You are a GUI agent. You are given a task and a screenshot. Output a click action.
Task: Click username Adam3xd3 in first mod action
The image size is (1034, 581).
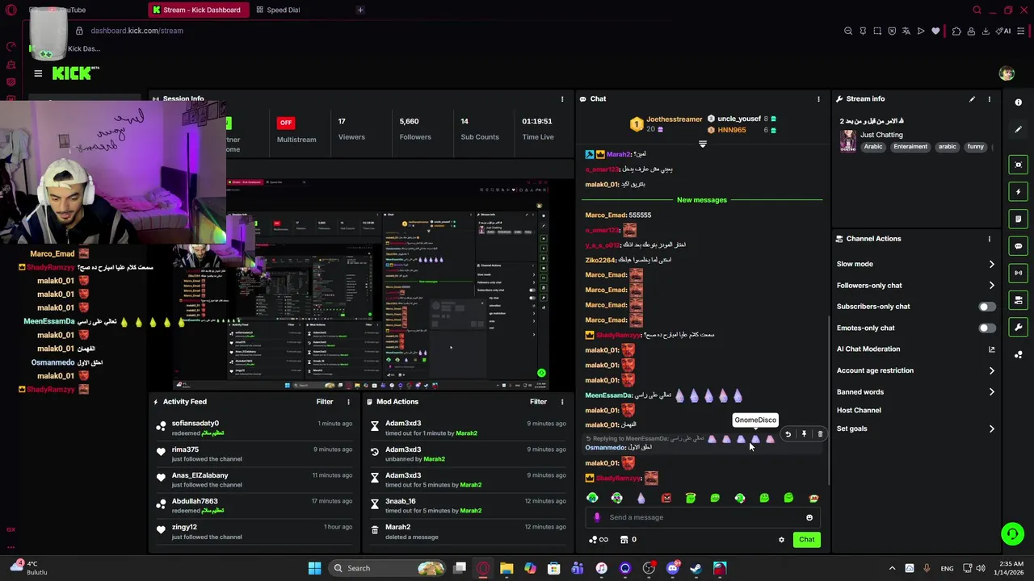pos(403,424)
